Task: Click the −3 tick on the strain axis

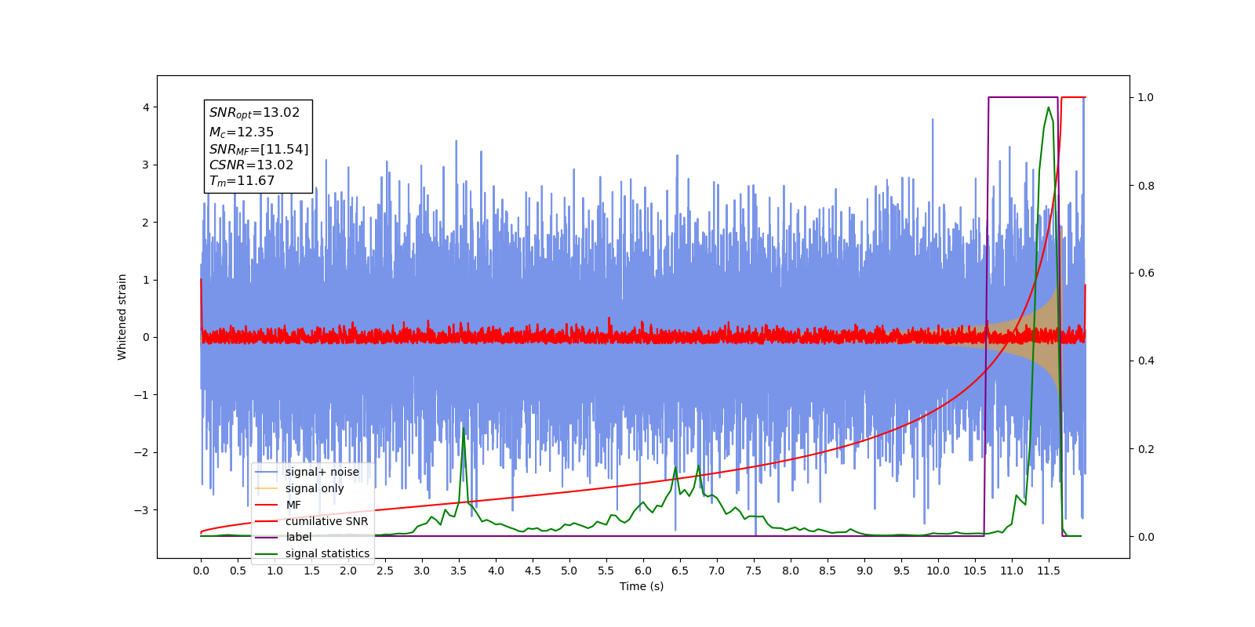Action: pos(141,510)
